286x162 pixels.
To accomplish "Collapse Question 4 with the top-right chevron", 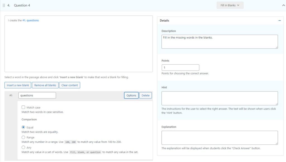I will pos(284,5).
